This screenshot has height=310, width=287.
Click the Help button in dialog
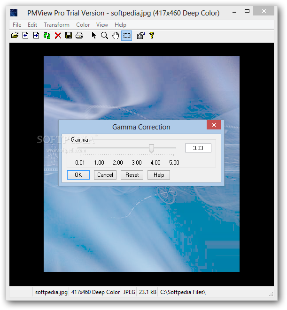pyautogui.click(x=159, y=175)
